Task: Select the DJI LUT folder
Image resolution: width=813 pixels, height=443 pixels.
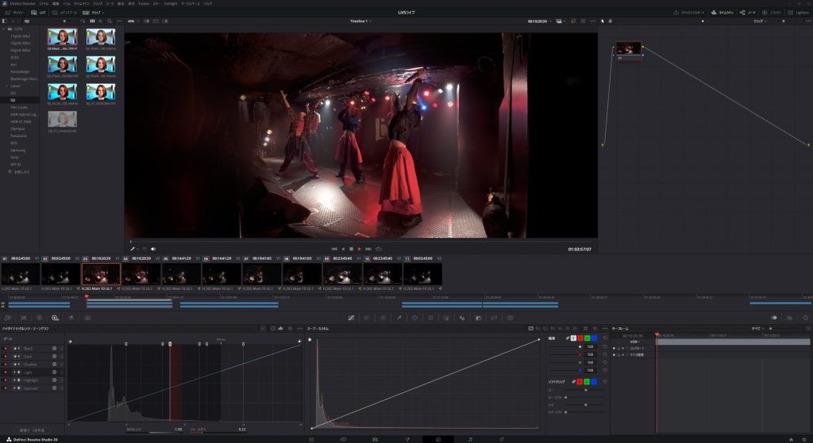Action: 13,100
